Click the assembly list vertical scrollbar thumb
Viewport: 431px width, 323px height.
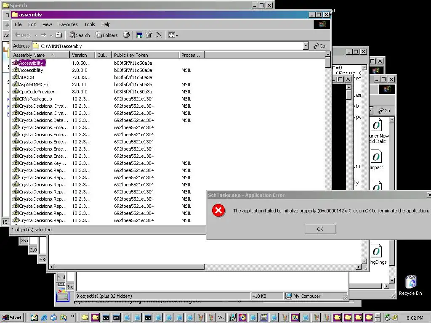[327, 63]
